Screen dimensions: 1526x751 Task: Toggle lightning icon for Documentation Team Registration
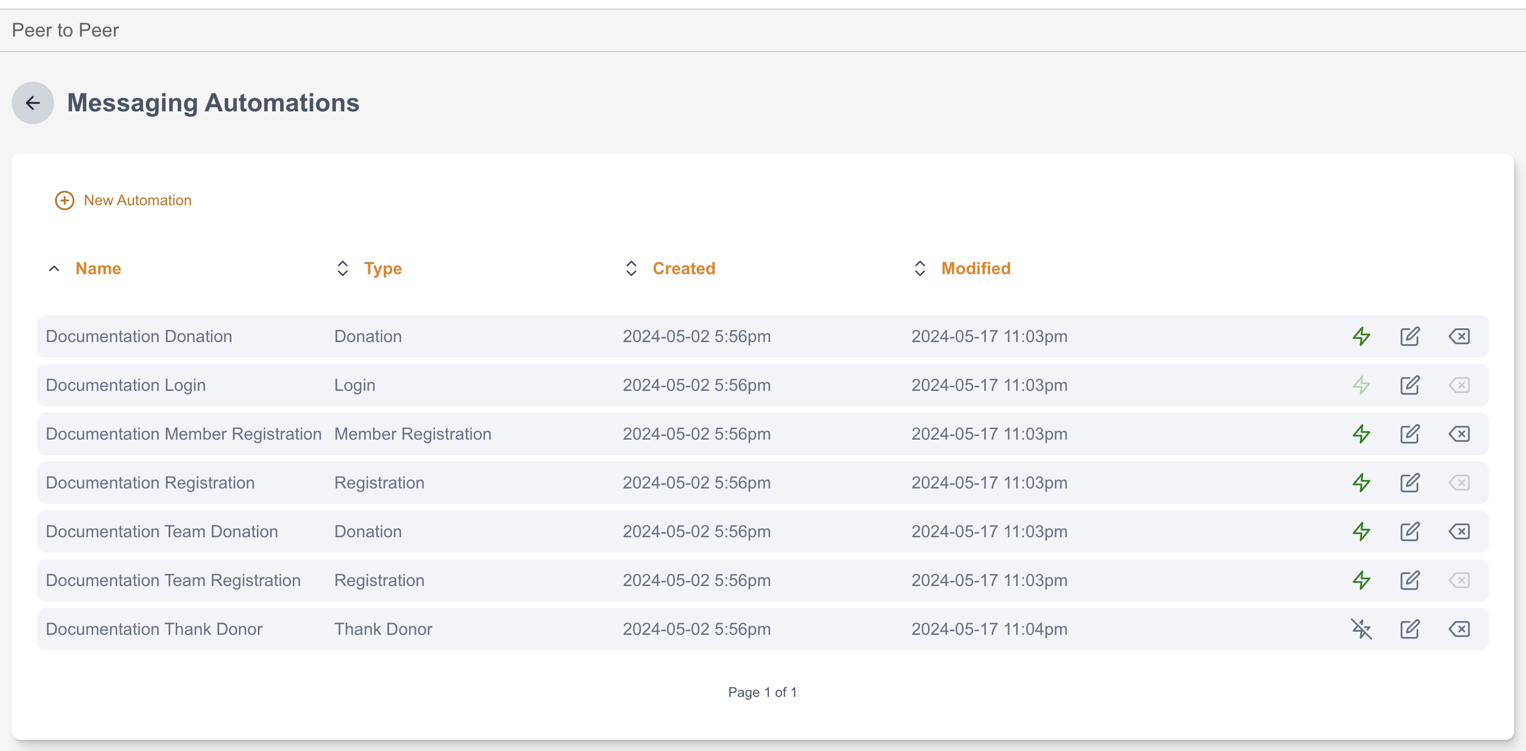tap(1362, 580)
